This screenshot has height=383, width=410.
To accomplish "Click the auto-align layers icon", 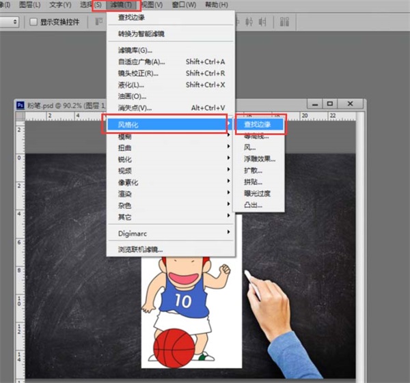I will 284,22.
